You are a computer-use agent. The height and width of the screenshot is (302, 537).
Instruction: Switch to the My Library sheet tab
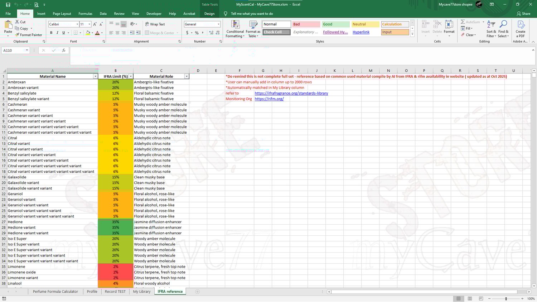click(x=142, y=292)
